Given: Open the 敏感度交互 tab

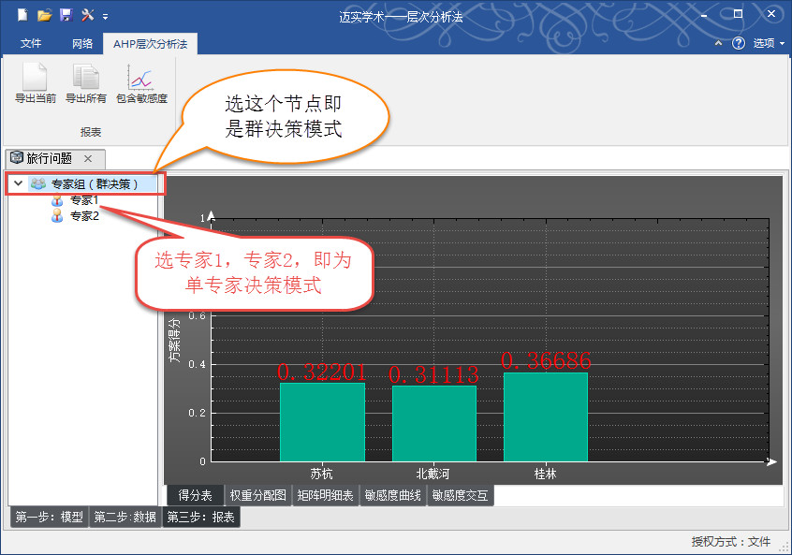Looking at the screenshot, I should click(461, 495).
